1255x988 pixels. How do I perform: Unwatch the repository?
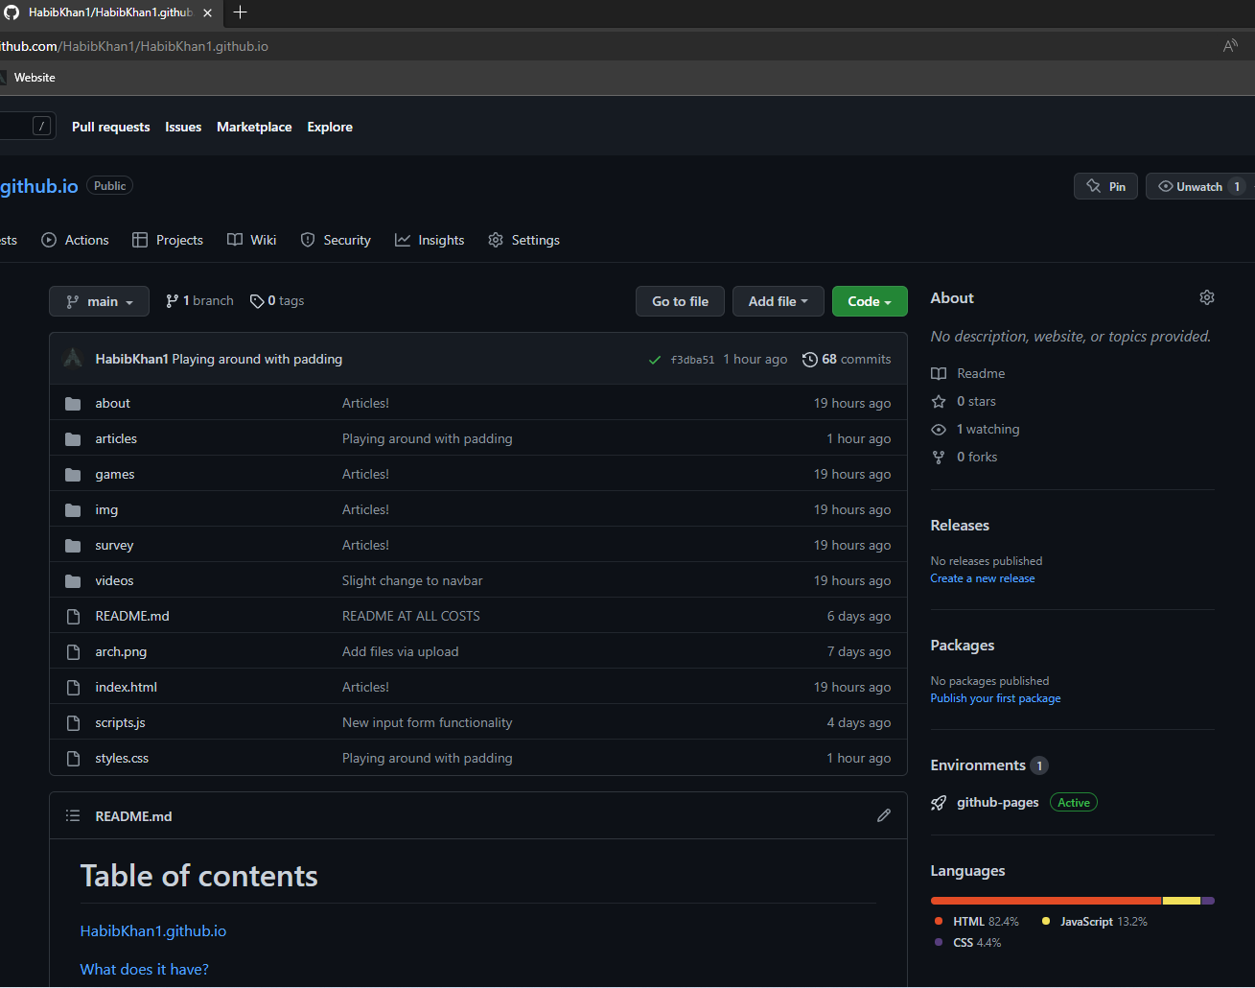pyautogui.click(x=1198, y=186)
